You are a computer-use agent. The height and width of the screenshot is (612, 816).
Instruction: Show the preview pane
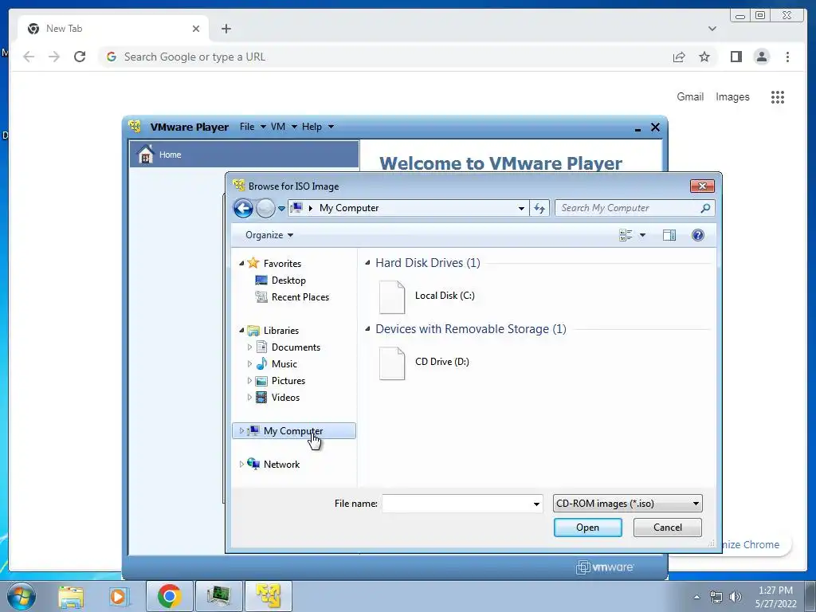[x=669, y=235]
